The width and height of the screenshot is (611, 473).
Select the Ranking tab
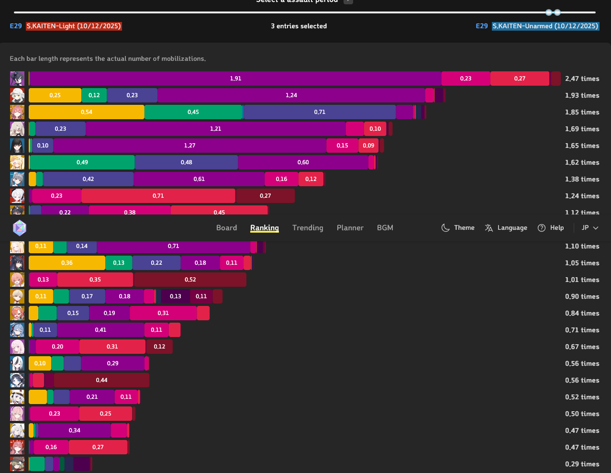click(265, 228)
